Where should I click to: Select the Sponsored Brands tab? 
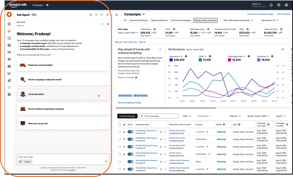pyautogui.click(x=159, y=20)
